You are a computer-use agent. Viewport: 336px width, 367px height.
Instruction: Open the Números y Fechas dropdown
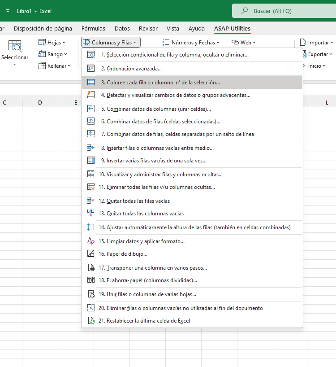pos(191,42)
